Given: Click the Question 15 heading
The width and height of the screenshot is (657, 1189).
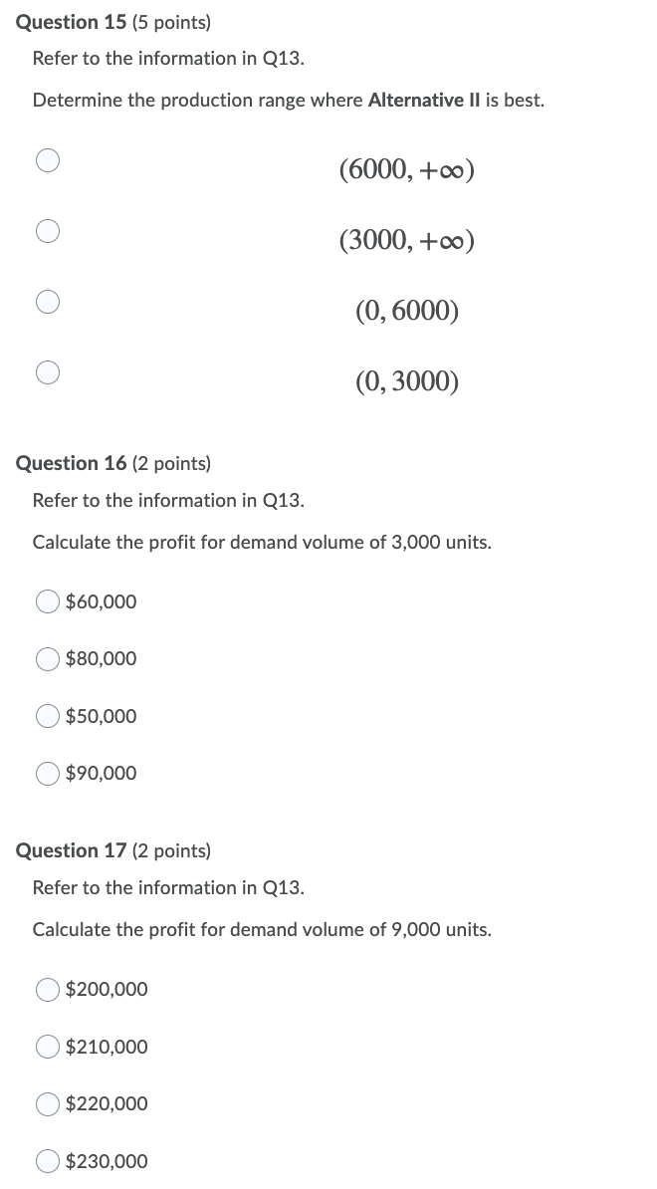Looking at the screenshot, I should click(70, 22).
